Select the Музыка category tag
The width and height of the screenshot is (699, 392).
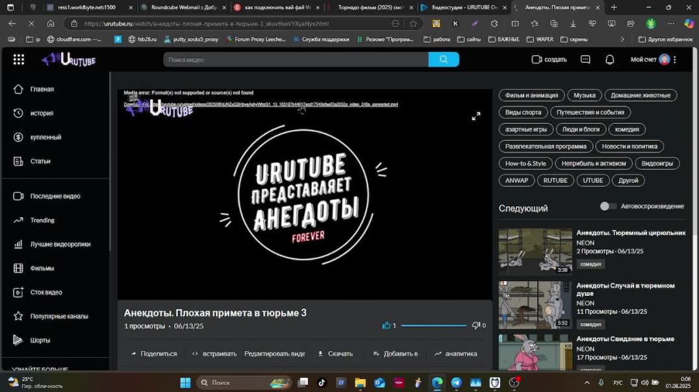[585, 95]
